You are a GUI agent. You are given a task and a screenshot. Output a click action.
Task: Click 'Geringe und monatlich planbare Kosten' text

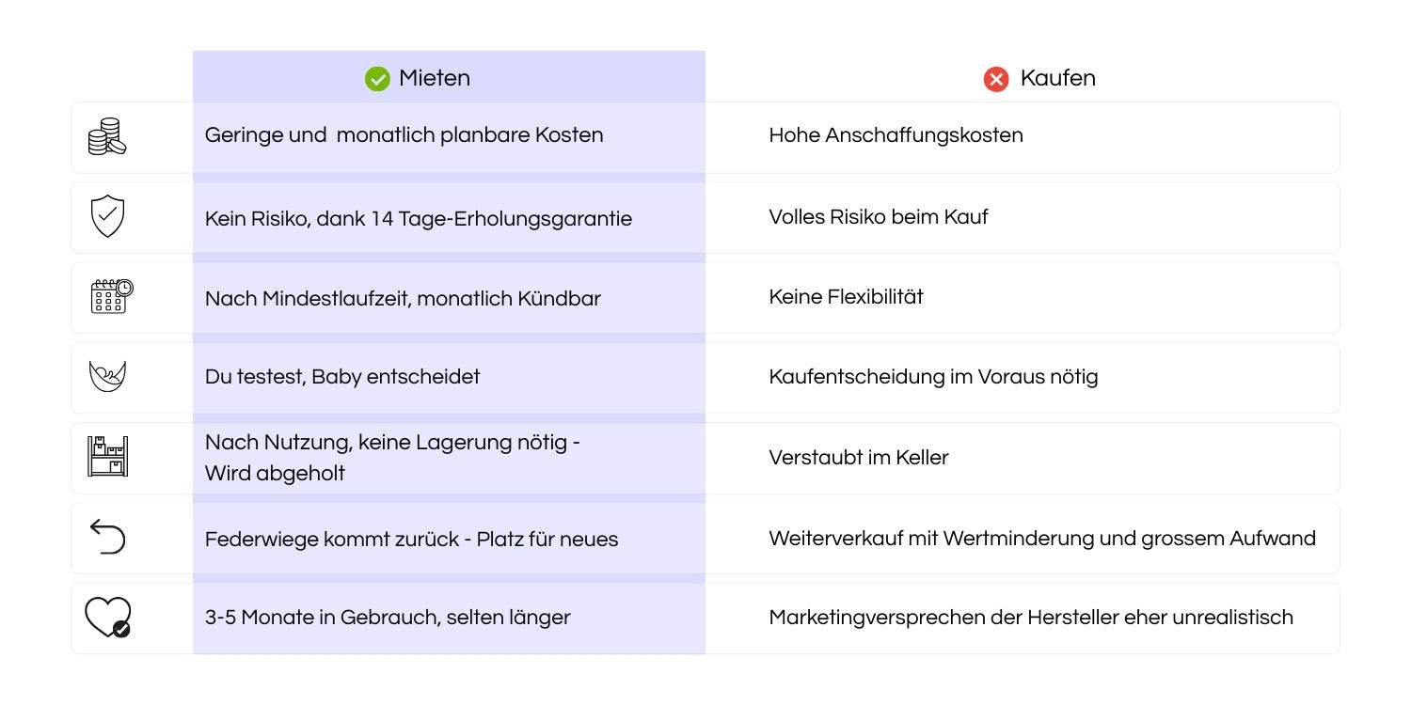(404, 134)
